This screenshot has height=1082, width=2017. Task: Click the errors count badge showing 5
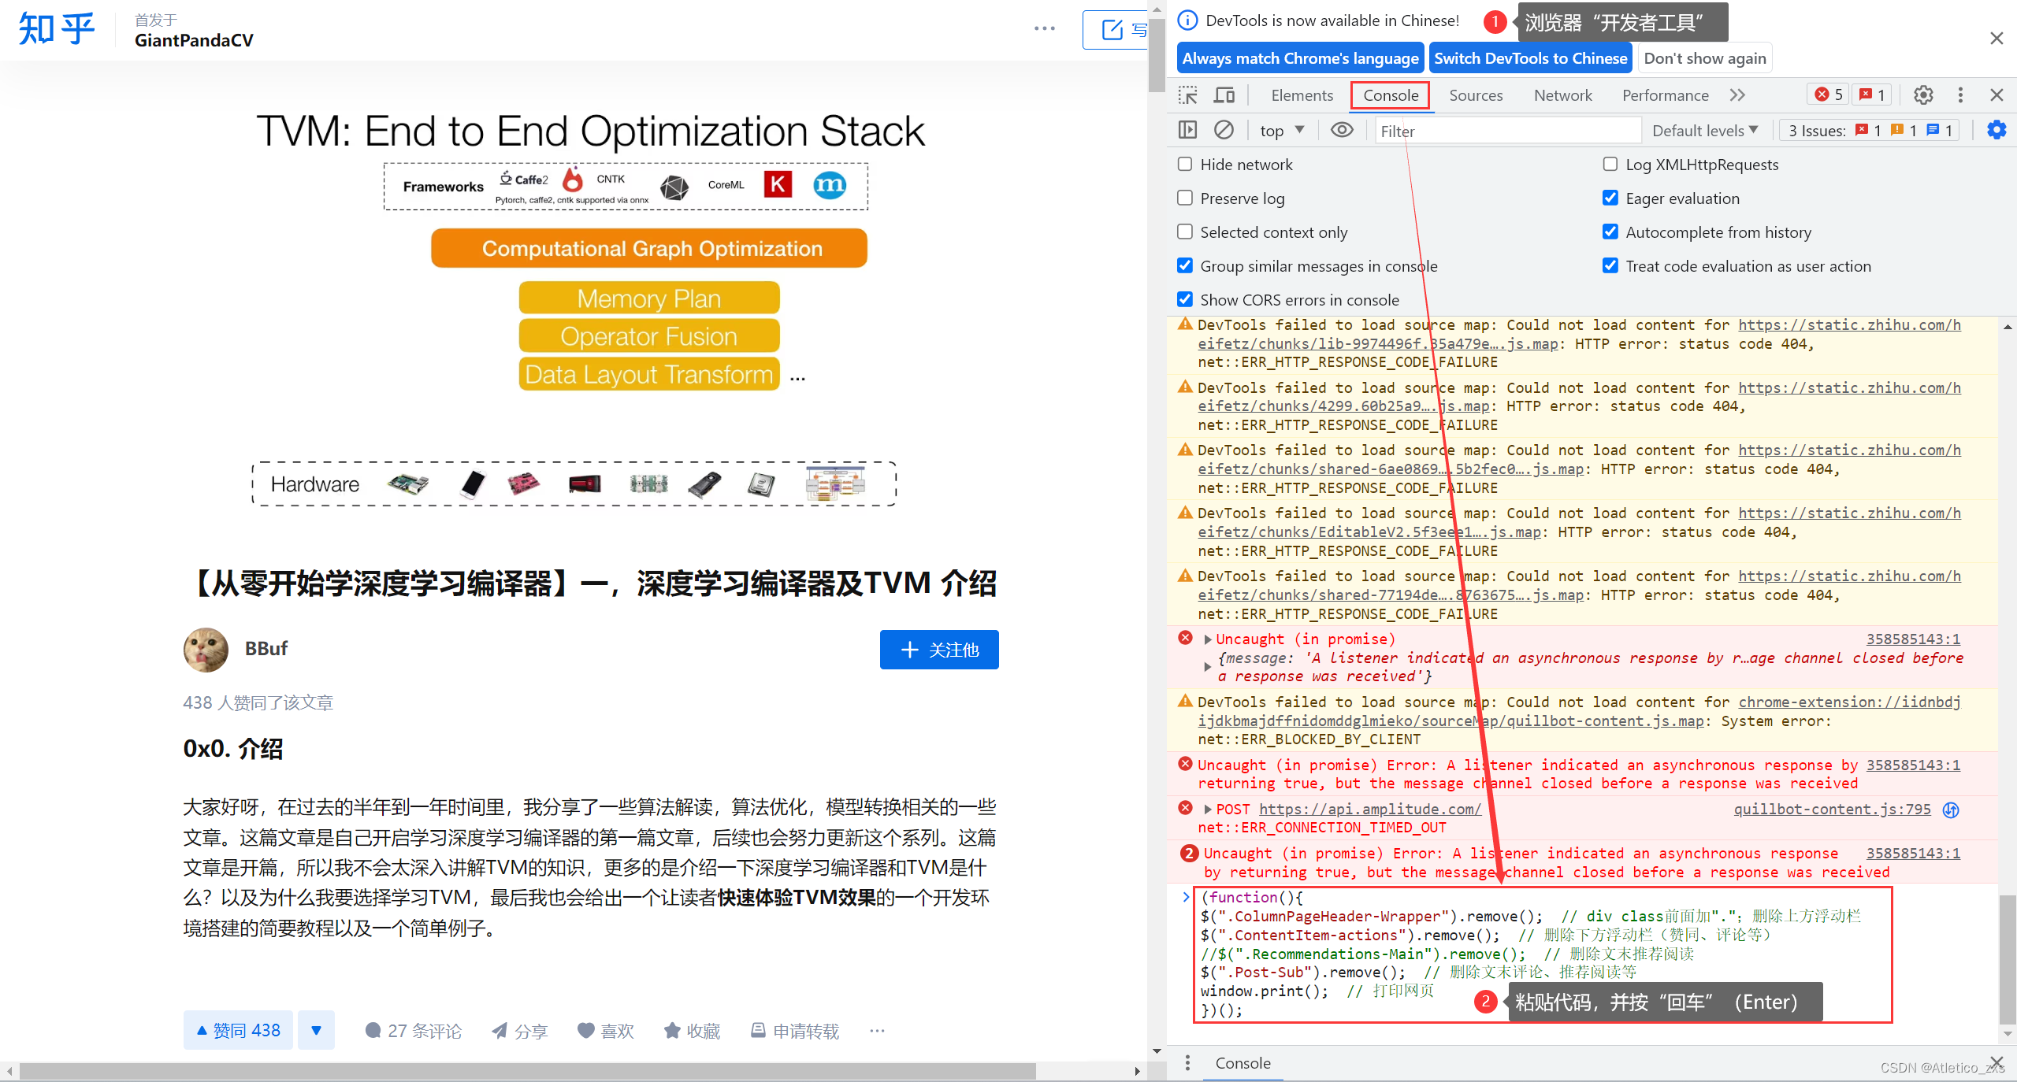(x=1828, y=94)
